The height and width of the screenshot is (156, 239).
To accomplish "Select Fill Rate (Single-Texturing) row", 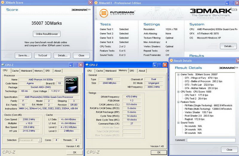I will 208,105.
